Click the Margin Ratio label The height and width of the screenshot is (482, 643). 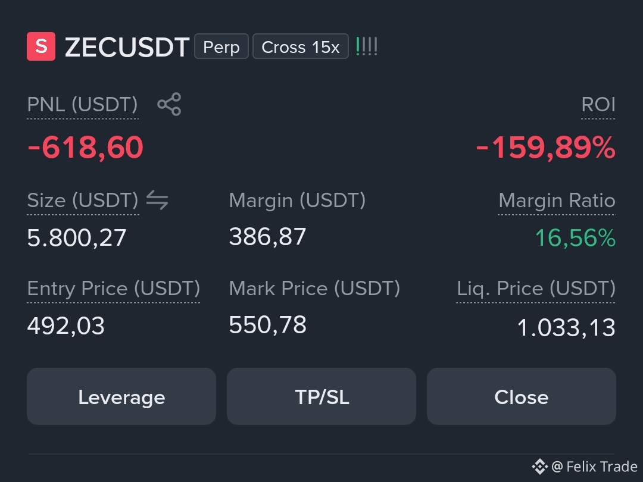[557, 201]
